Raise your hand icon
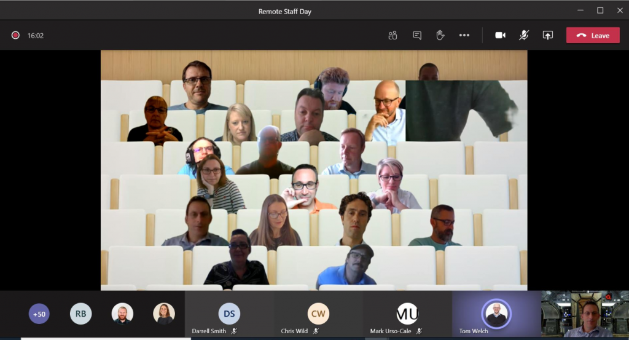629x340 pixels. pos(440,35)
